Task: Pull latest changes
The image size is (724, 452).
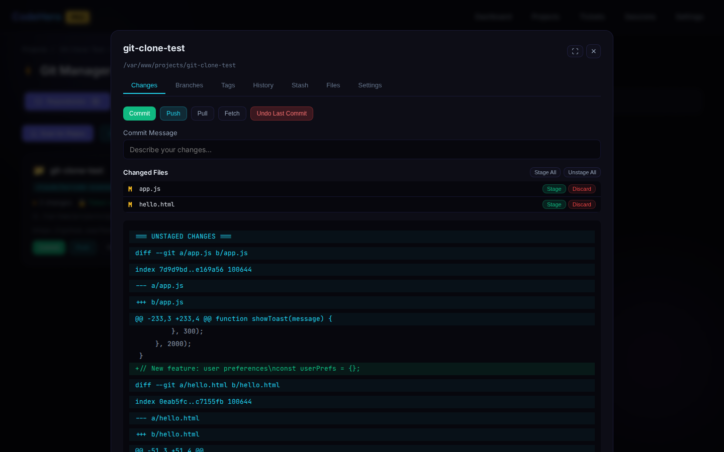Action: coord(203,114)
